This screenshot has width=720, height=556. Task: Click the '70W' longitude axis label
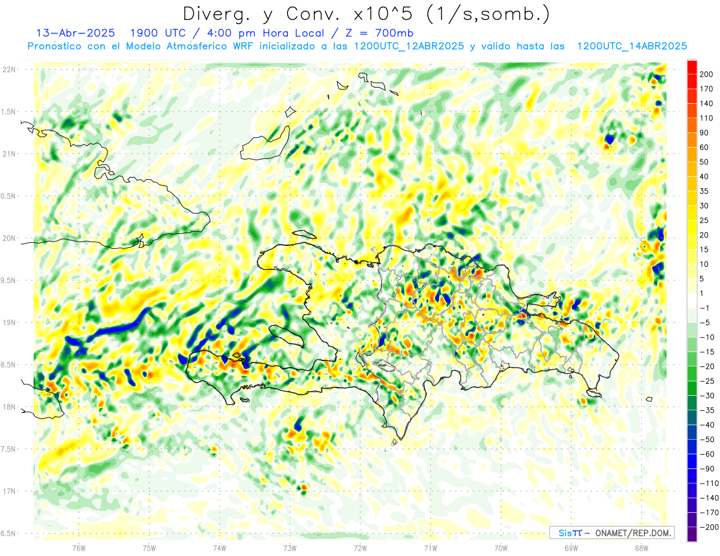(x=501, y=548)
